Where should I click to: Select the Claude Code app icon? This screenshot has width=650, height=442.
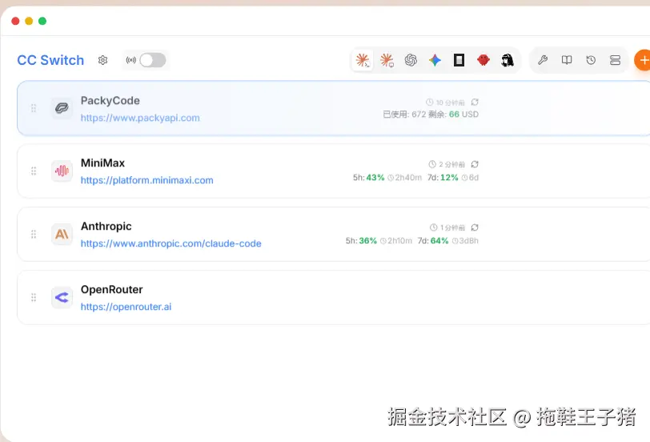(363, 60)
